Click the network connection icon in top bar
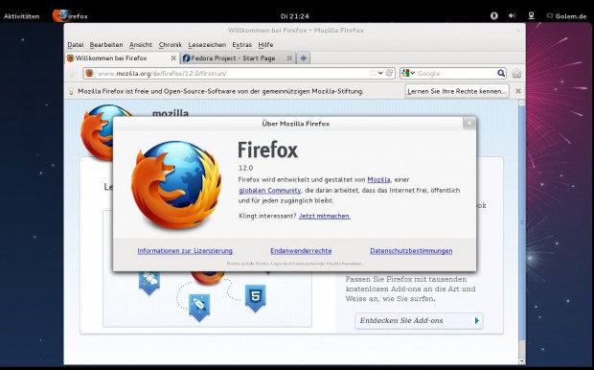This screenshot has width=594, height=370. 532,16
